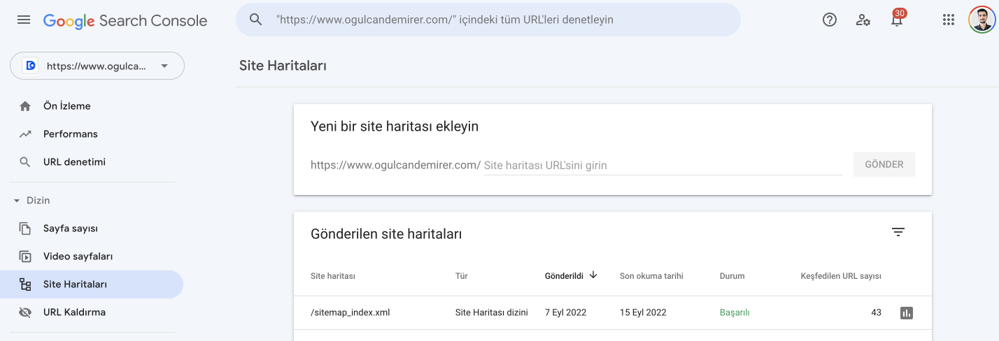Click the GÖNDER button
The width and height of the screenshot is (999, 341).
tap(884, 165)
